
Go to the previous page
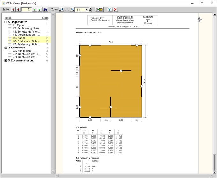(18, 10)
